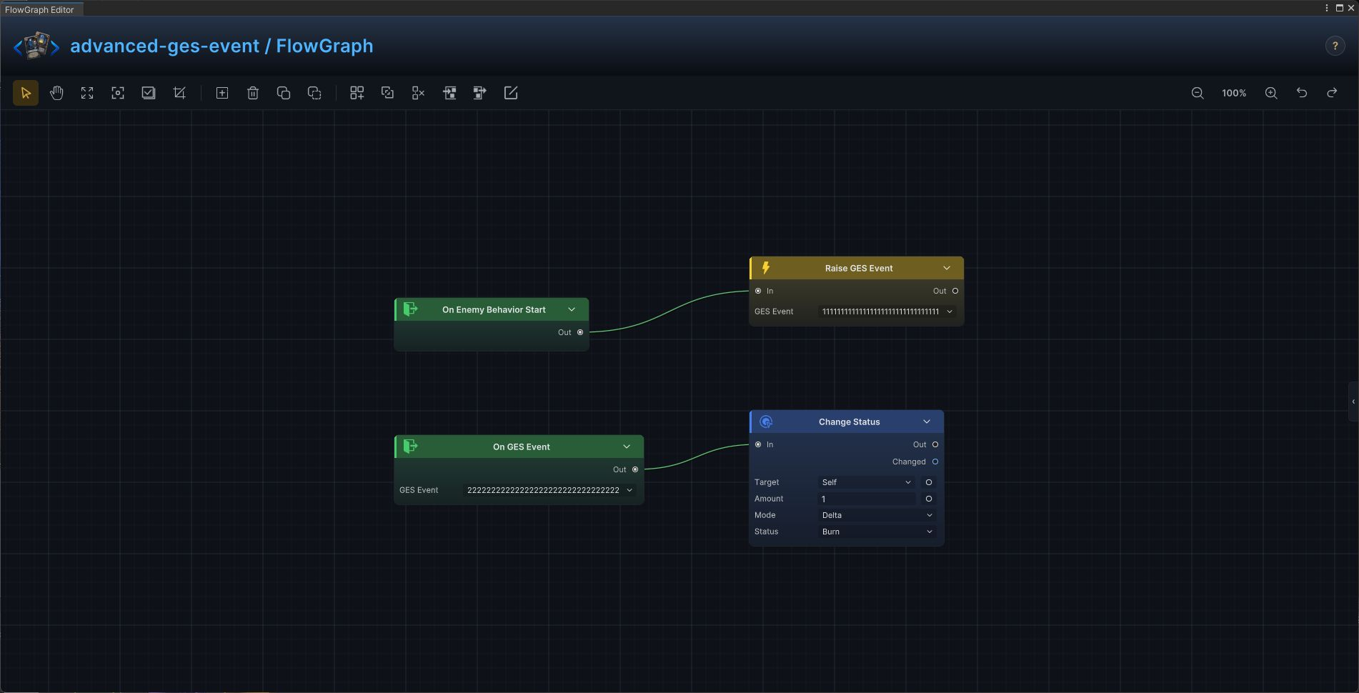
Task: Click the On GES Event Out port
Action: coord(635,469)
